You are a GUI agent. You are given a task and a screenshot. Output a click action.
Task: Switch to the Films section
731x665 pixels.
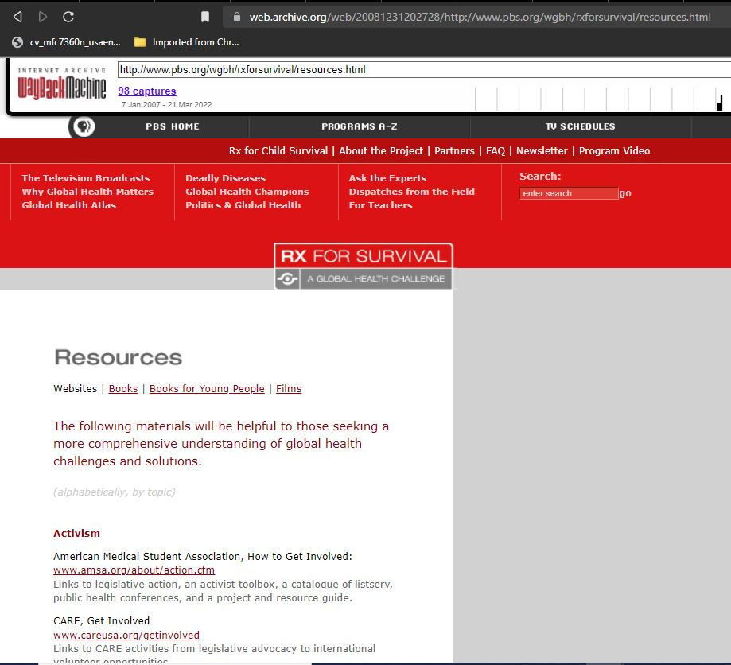click(x=289, y=388)
